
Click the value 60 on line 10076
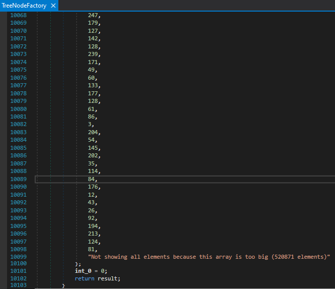(91, 78)
